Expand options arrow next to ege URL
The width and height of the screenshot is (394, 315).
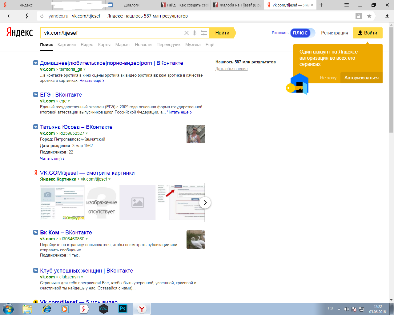point(69,101)
